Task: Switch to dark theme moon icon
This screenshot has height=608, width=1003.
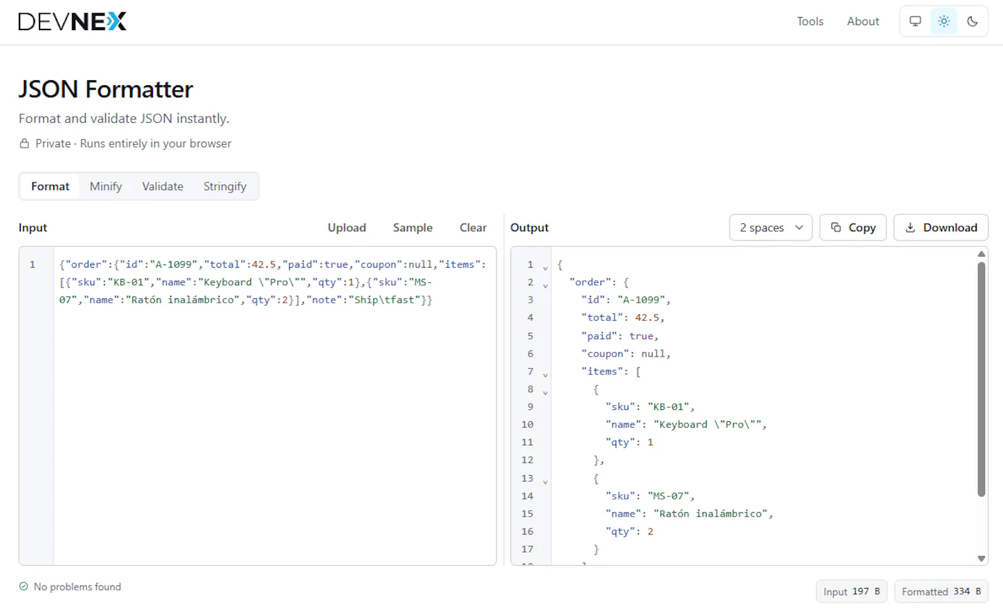Action: tap(972, 21)
